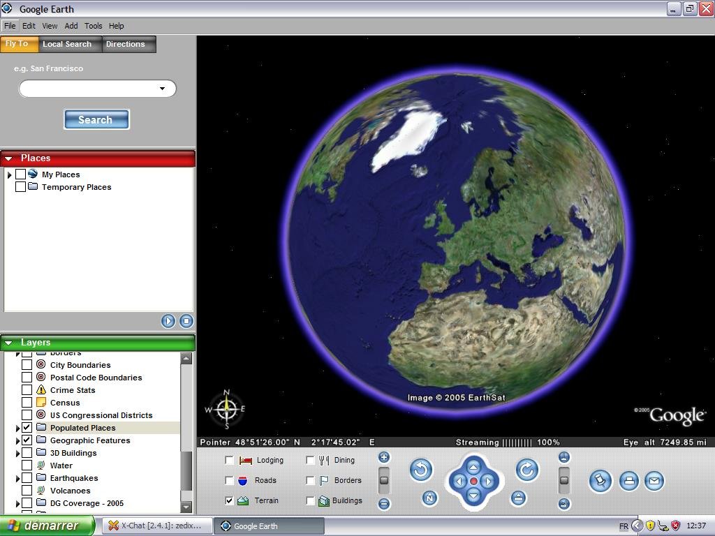Pan the view right arrow
715x536 pixels.
pos(488,482)
